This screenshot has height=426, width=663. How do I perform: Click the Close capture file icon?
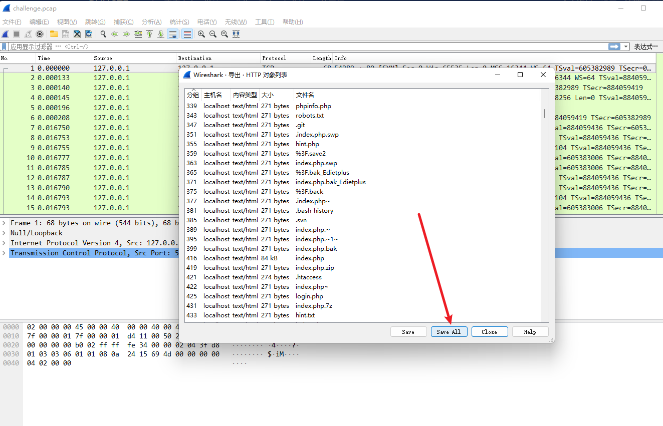(x=77, y=34)
